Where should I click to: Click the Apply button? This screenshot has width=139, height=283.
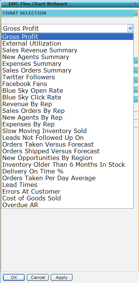pos(62,277)
